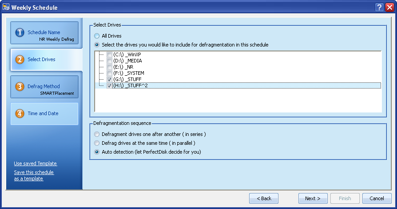397x209 pixels.
Task: Select defrag drives in parallel option
Action: coord(97,143)
